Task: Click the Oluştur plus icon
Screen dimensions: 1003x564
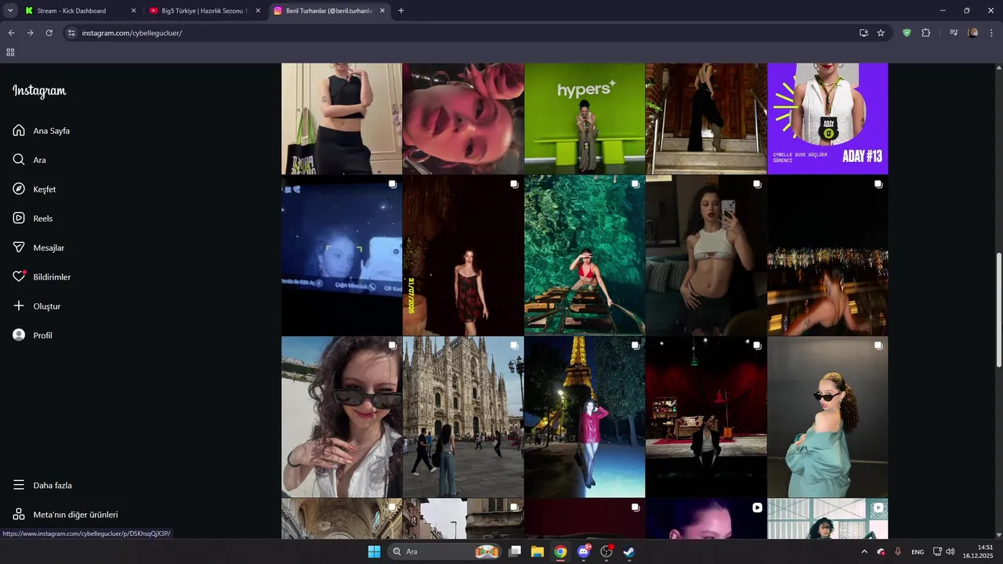Action: pyautogui.click(x=19, y=306)
